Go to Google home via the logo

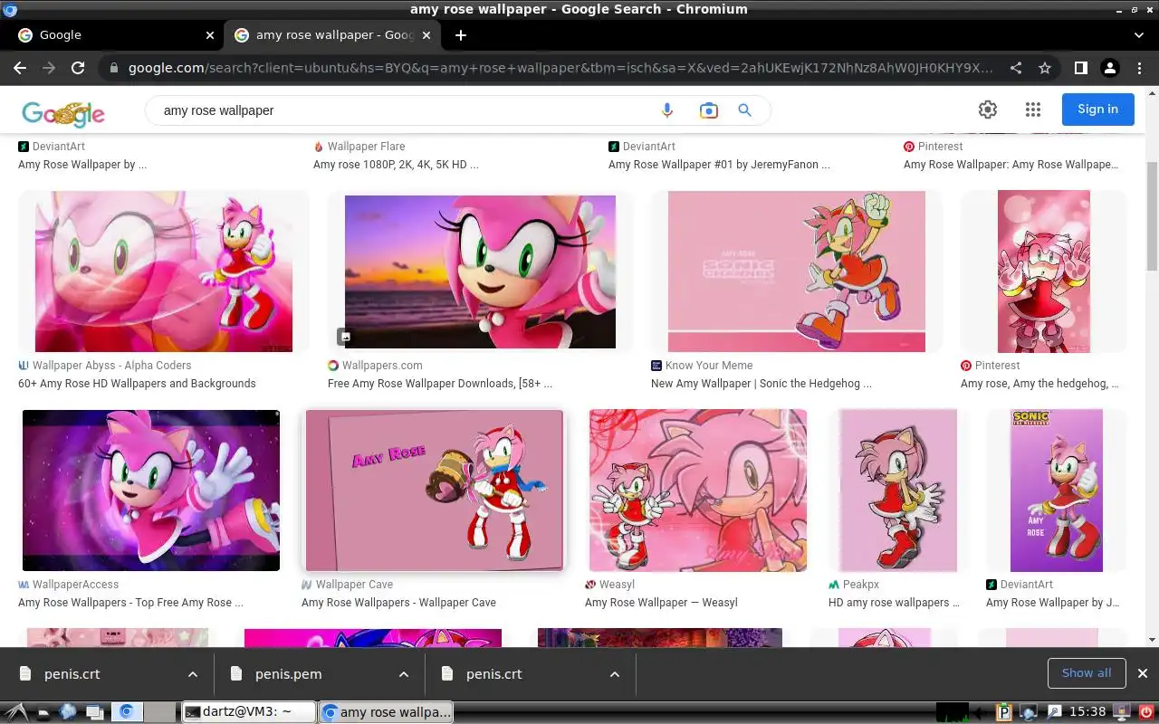pos(63,112)
